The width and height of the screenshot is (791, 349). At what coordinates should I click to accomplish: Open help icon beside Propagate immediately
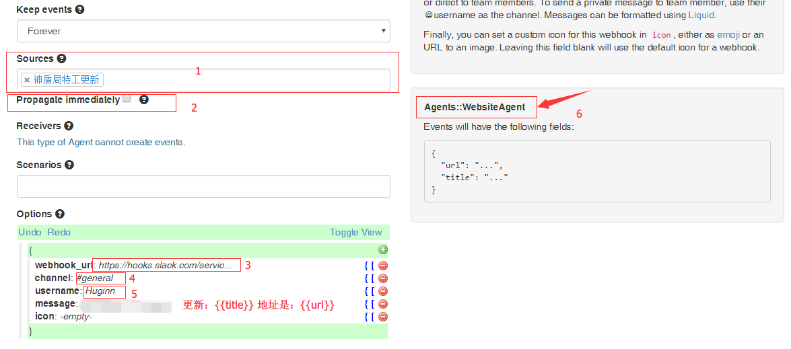(x=143, y=100)
